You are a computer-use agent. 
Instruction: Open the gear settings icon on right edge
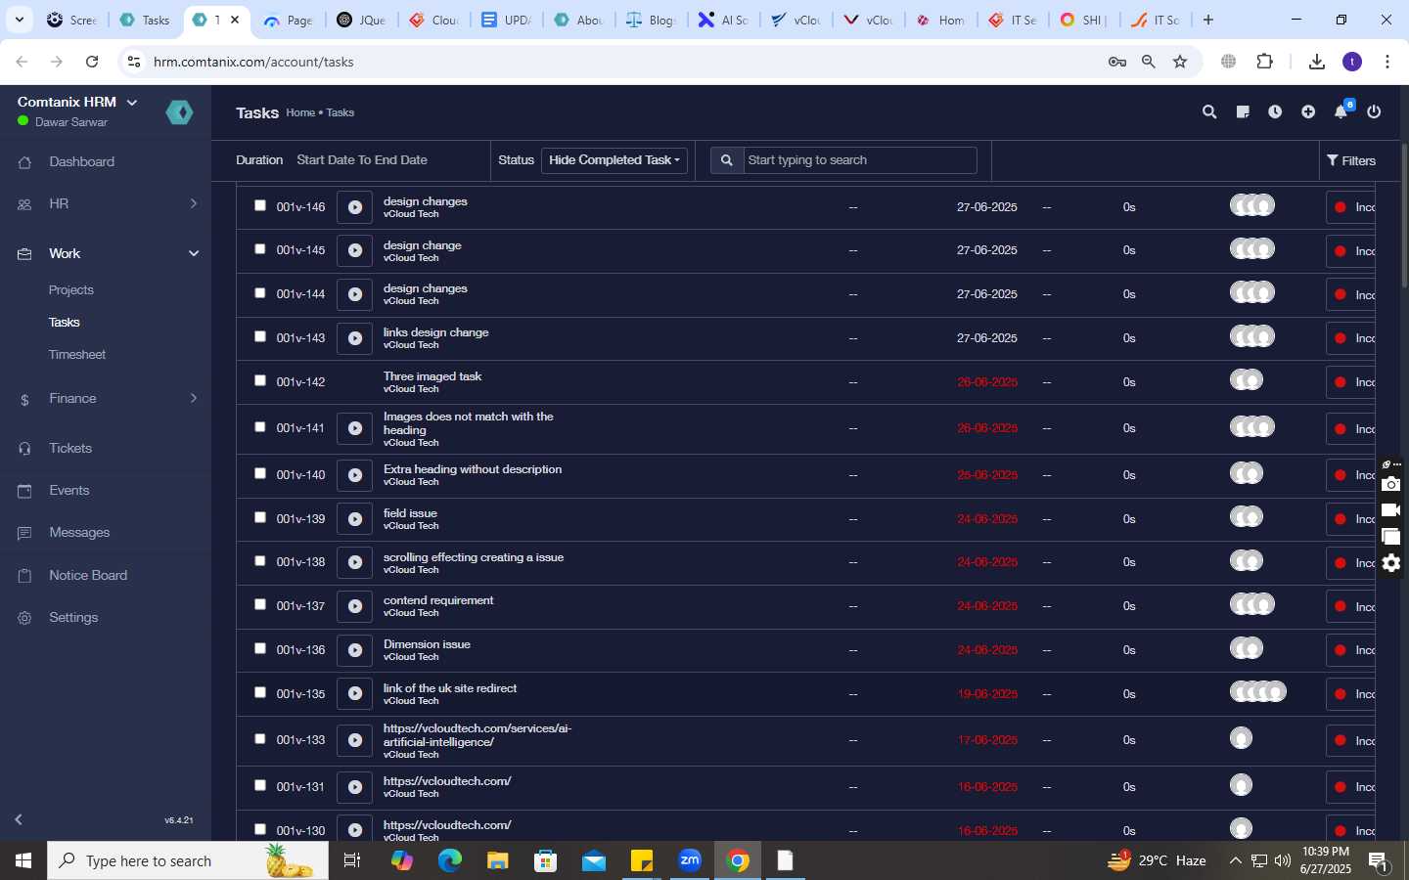click(1390, 563)
